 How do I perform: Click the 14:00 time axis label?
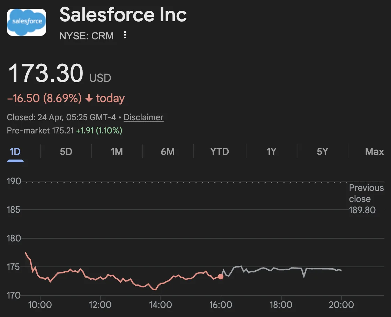point(160,305)
